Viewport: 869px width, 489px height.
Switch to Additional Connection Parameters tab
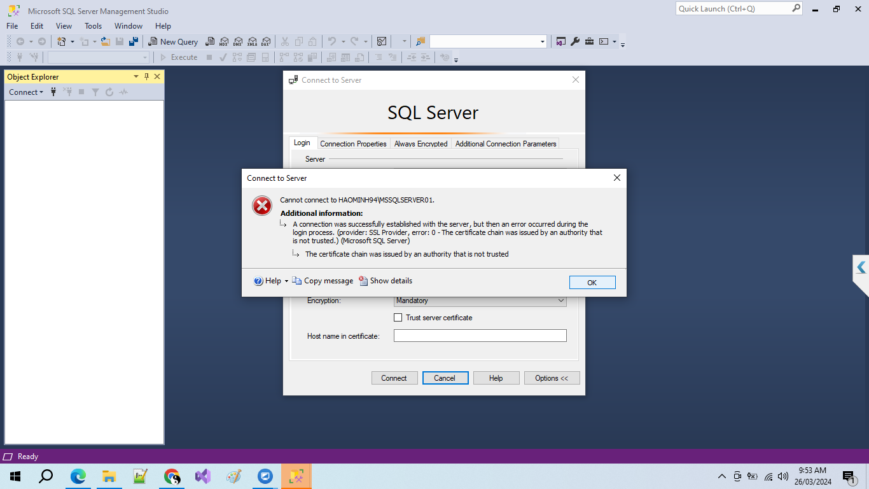tap(506, 144)
